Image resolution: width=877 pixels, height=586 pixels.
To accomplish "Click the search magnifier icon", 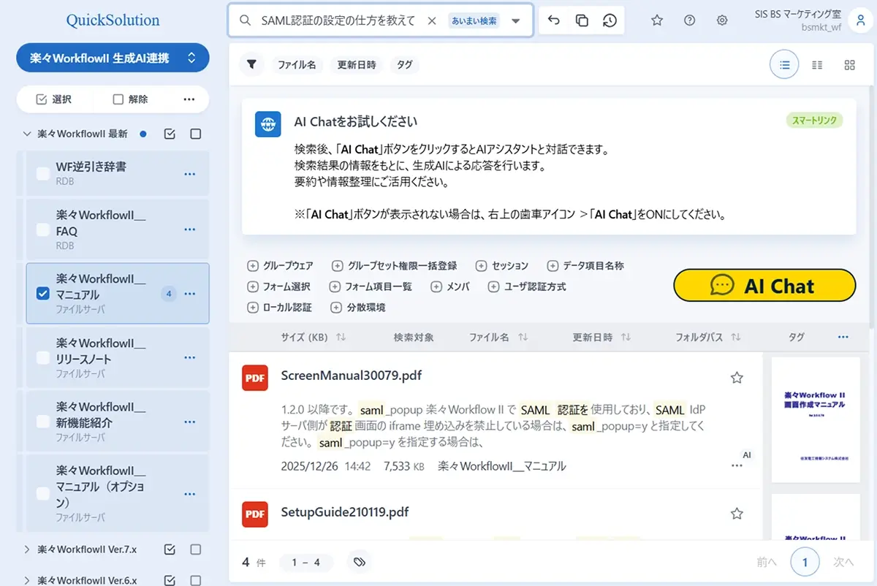I will click(246, 21).
